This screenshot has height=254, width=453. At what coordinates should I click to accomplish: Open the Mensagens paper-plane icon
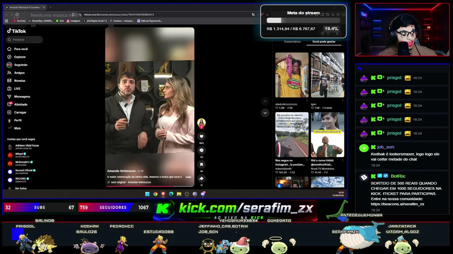tap(9, 96)
